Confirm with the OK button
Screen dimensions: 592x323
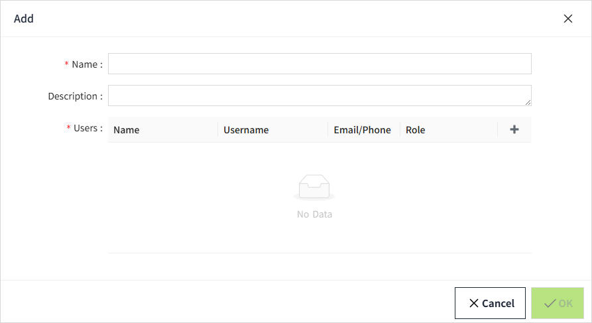(x=558, y=303)
